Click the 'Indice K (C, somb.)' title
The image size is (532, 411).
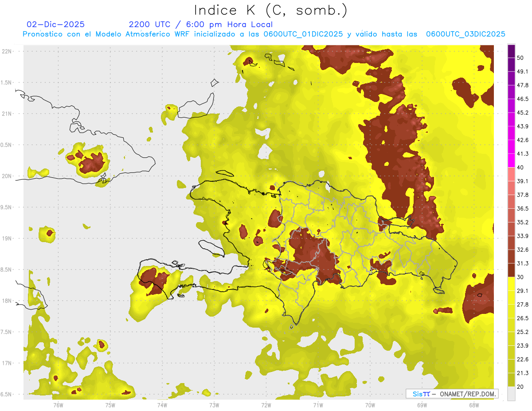pyautogui.click(x=271, y=10)
